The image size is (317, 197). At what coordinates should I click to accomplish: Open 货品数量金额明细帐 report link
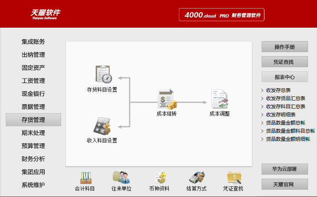(288, 139)
